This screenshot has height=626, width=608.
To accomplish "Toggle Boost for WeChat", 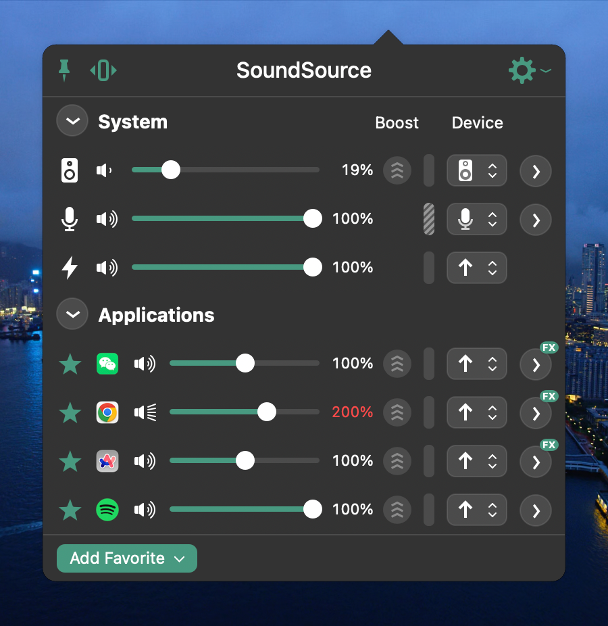I will pos(397,364).
